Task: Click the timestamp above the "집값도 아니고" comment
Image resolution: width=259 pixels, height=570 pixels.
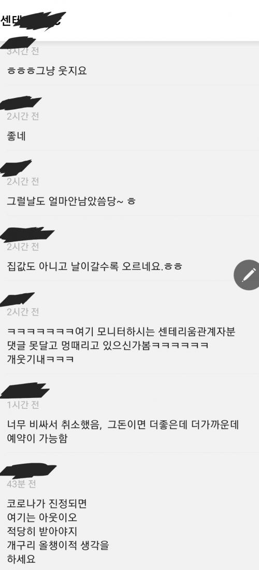Action: click(x=23, y=247)
